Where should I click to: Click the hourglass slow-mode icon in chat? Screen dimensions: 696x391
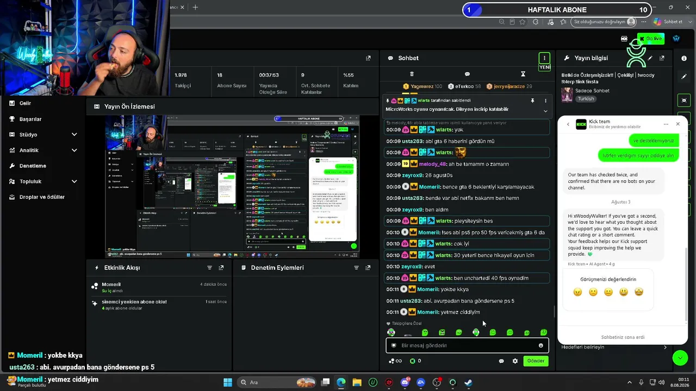523,74
